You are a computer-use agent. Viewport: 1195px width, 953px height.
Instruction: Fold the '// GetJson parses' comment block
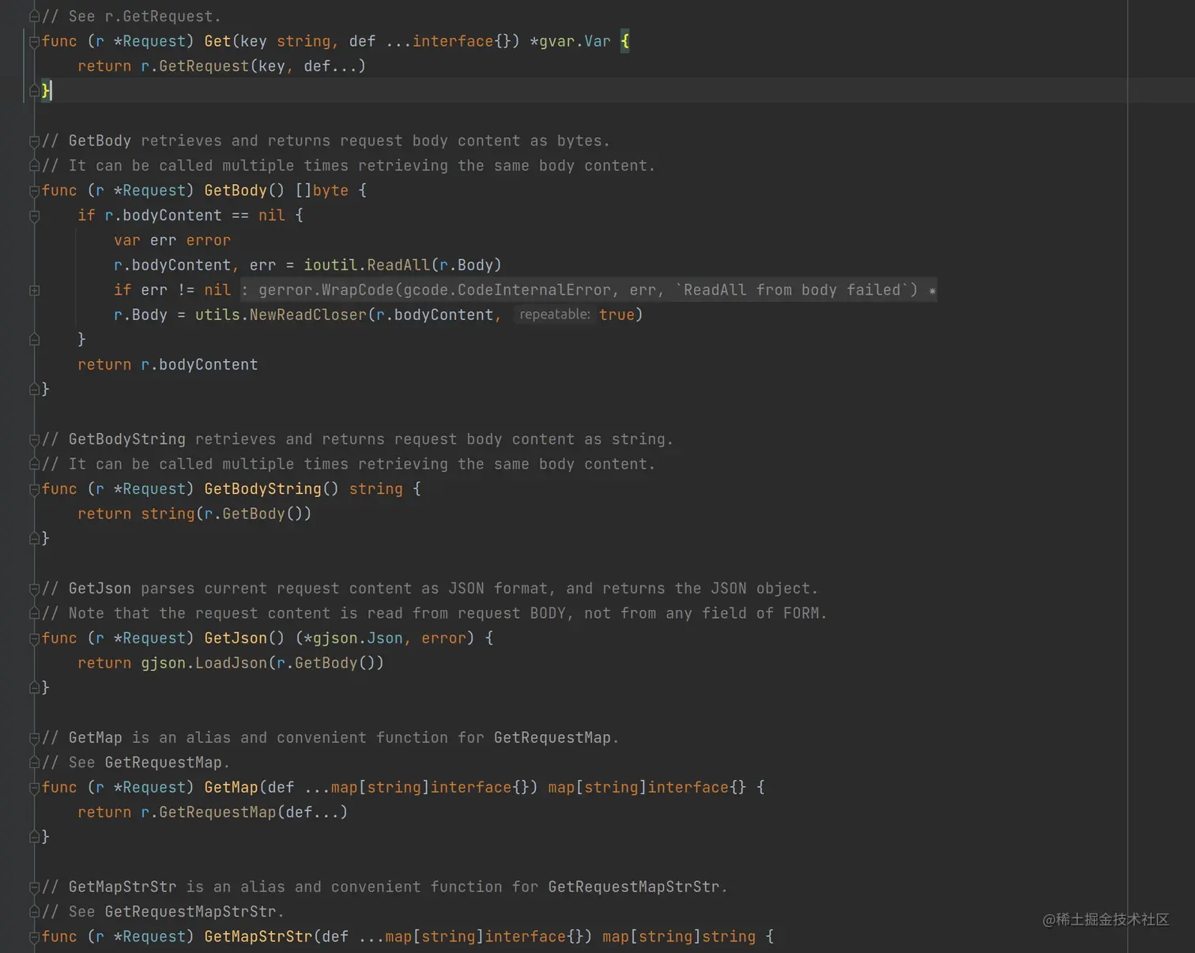pos(34,589)
